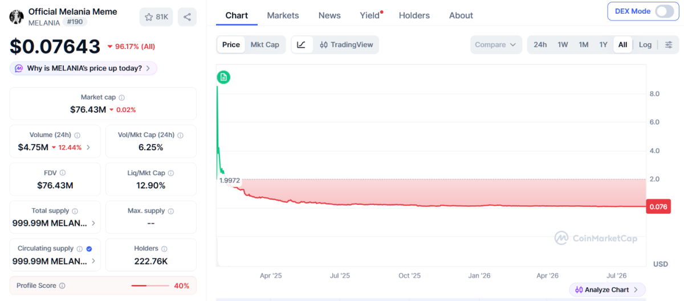Image resolution: width=684 pixels, height=301 pixels.
Task: Open the Compare dropdown
Action: tap(496, 44)
